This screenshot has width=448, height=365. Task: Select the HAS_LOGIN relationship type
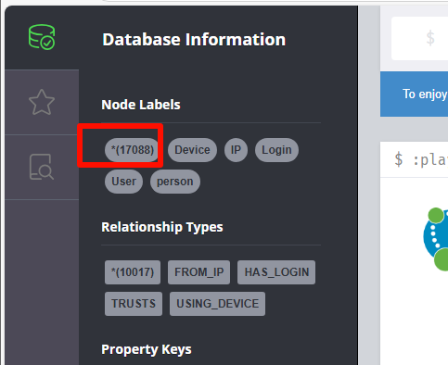(x=276, y=272)
